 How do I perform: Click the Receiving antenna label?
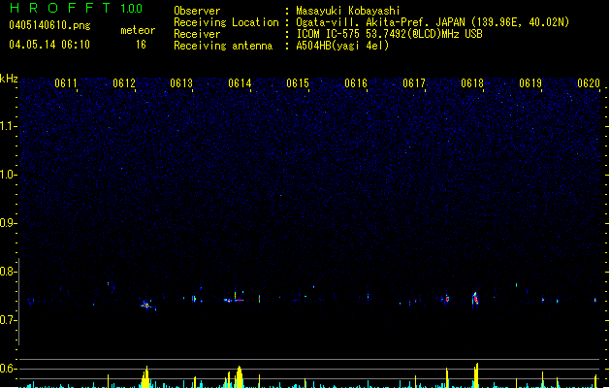[x=223, y=46]
